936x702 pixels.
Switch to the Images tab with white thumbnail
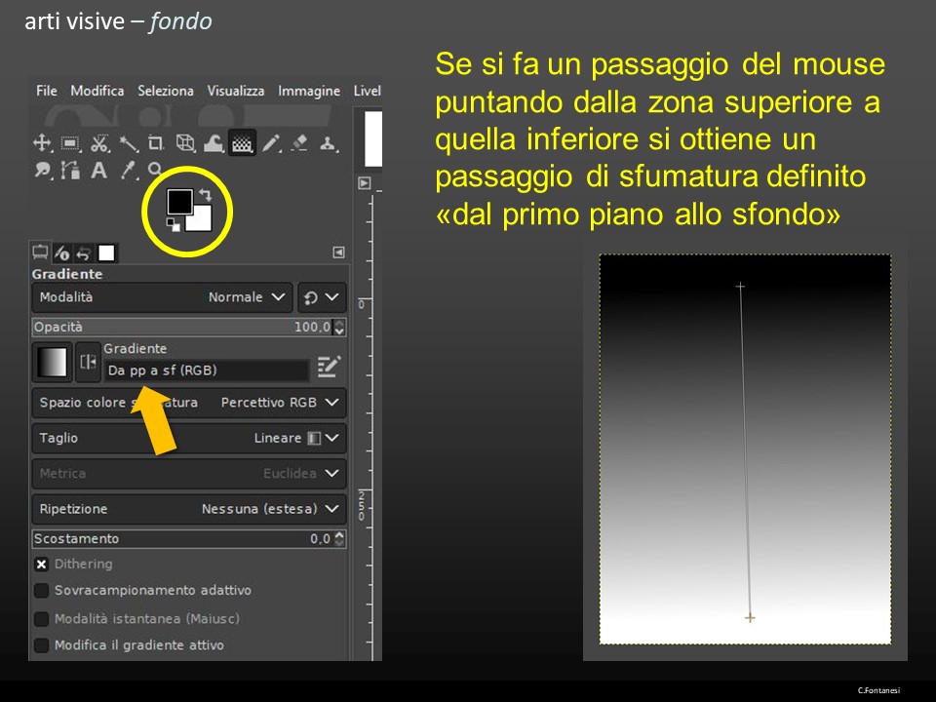(x=106, y=253)
